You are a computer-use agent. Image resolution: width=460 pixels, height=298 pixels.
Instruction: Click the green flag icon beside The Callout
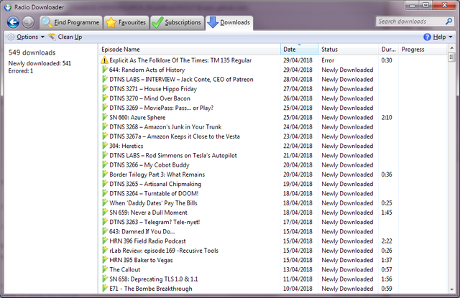105,269
